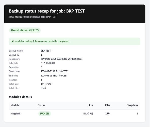The image size is (150, 127).
Task: Click the End time value
Action: (54, 76)
